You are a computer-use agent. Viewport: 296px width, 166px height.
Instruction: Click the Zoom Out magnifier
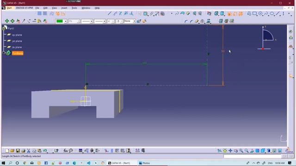tap(247, 151)
